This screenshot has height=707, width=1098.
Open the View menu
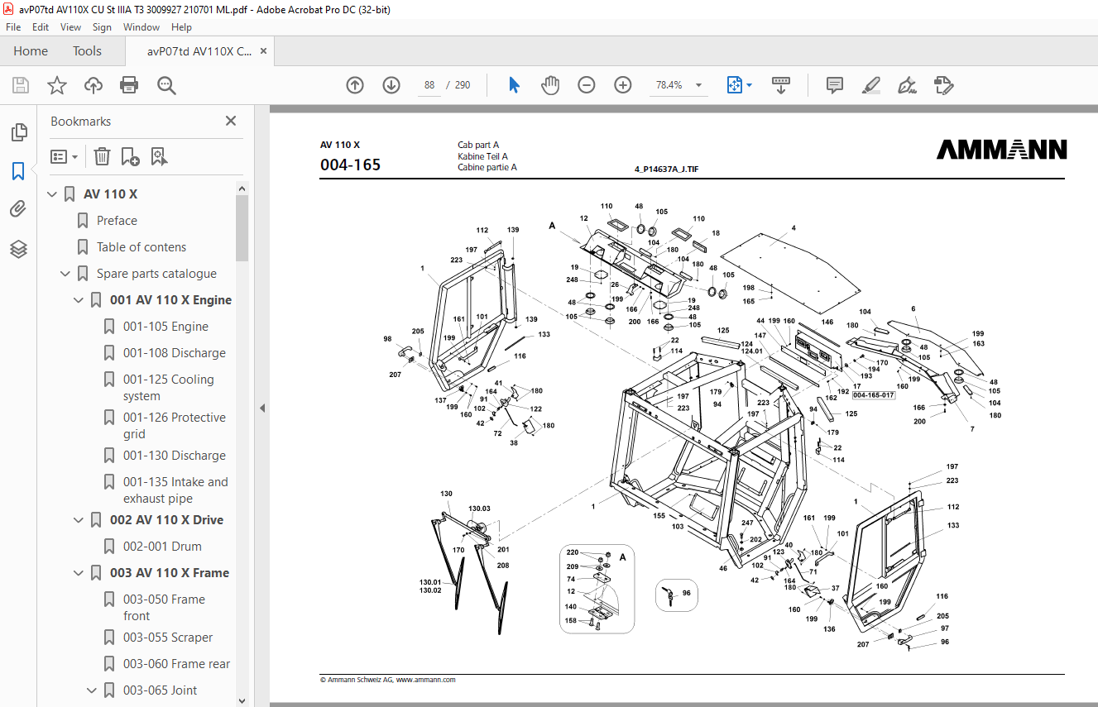70,27
